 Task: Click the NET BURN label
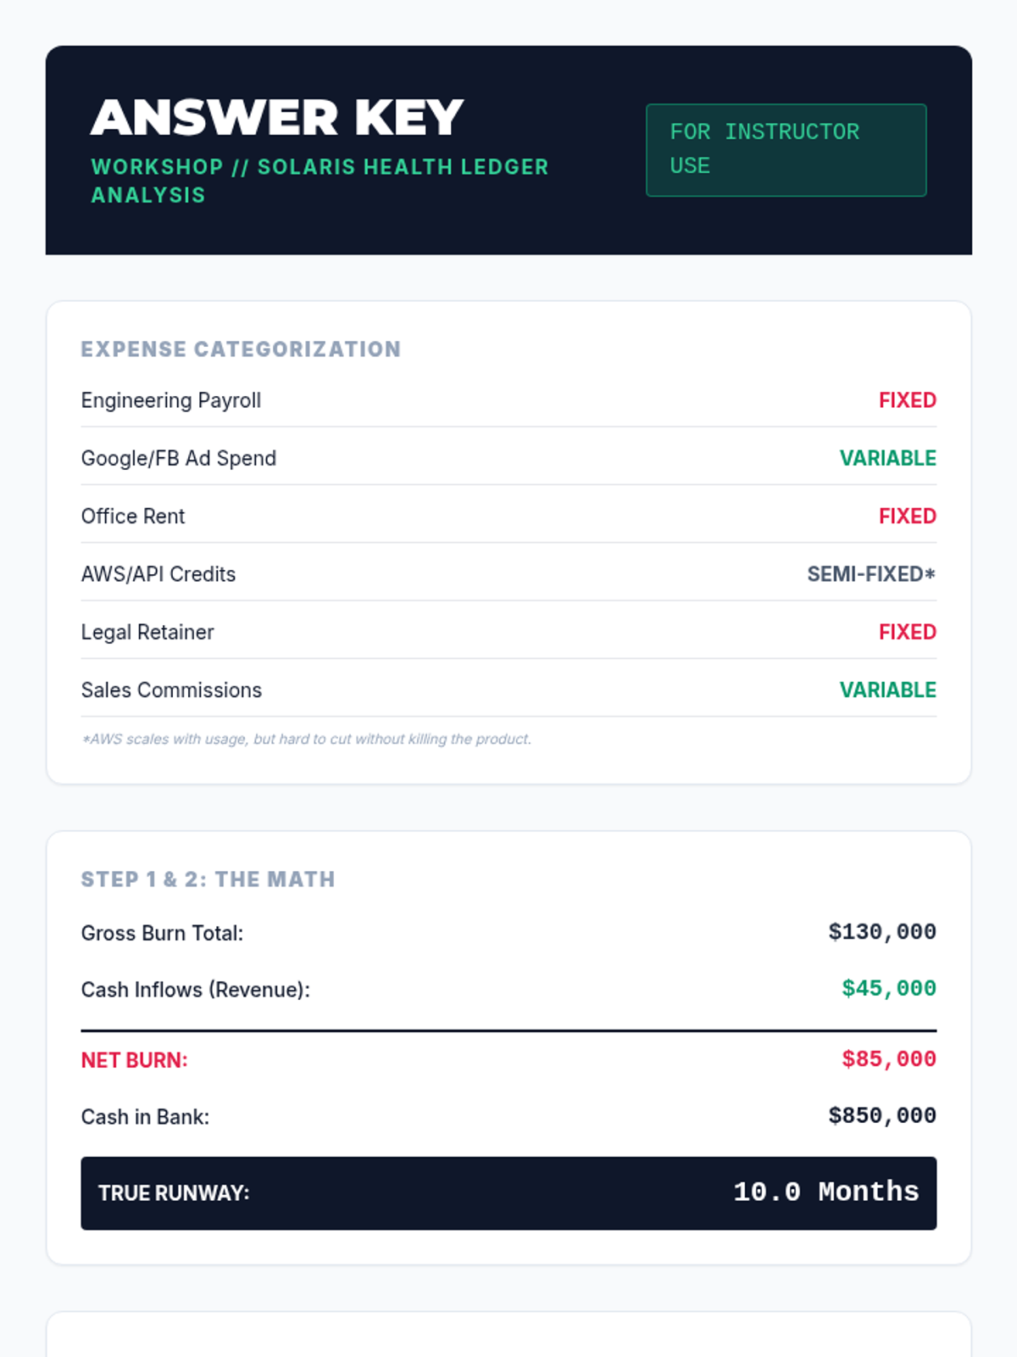[x=134, y=1060]
